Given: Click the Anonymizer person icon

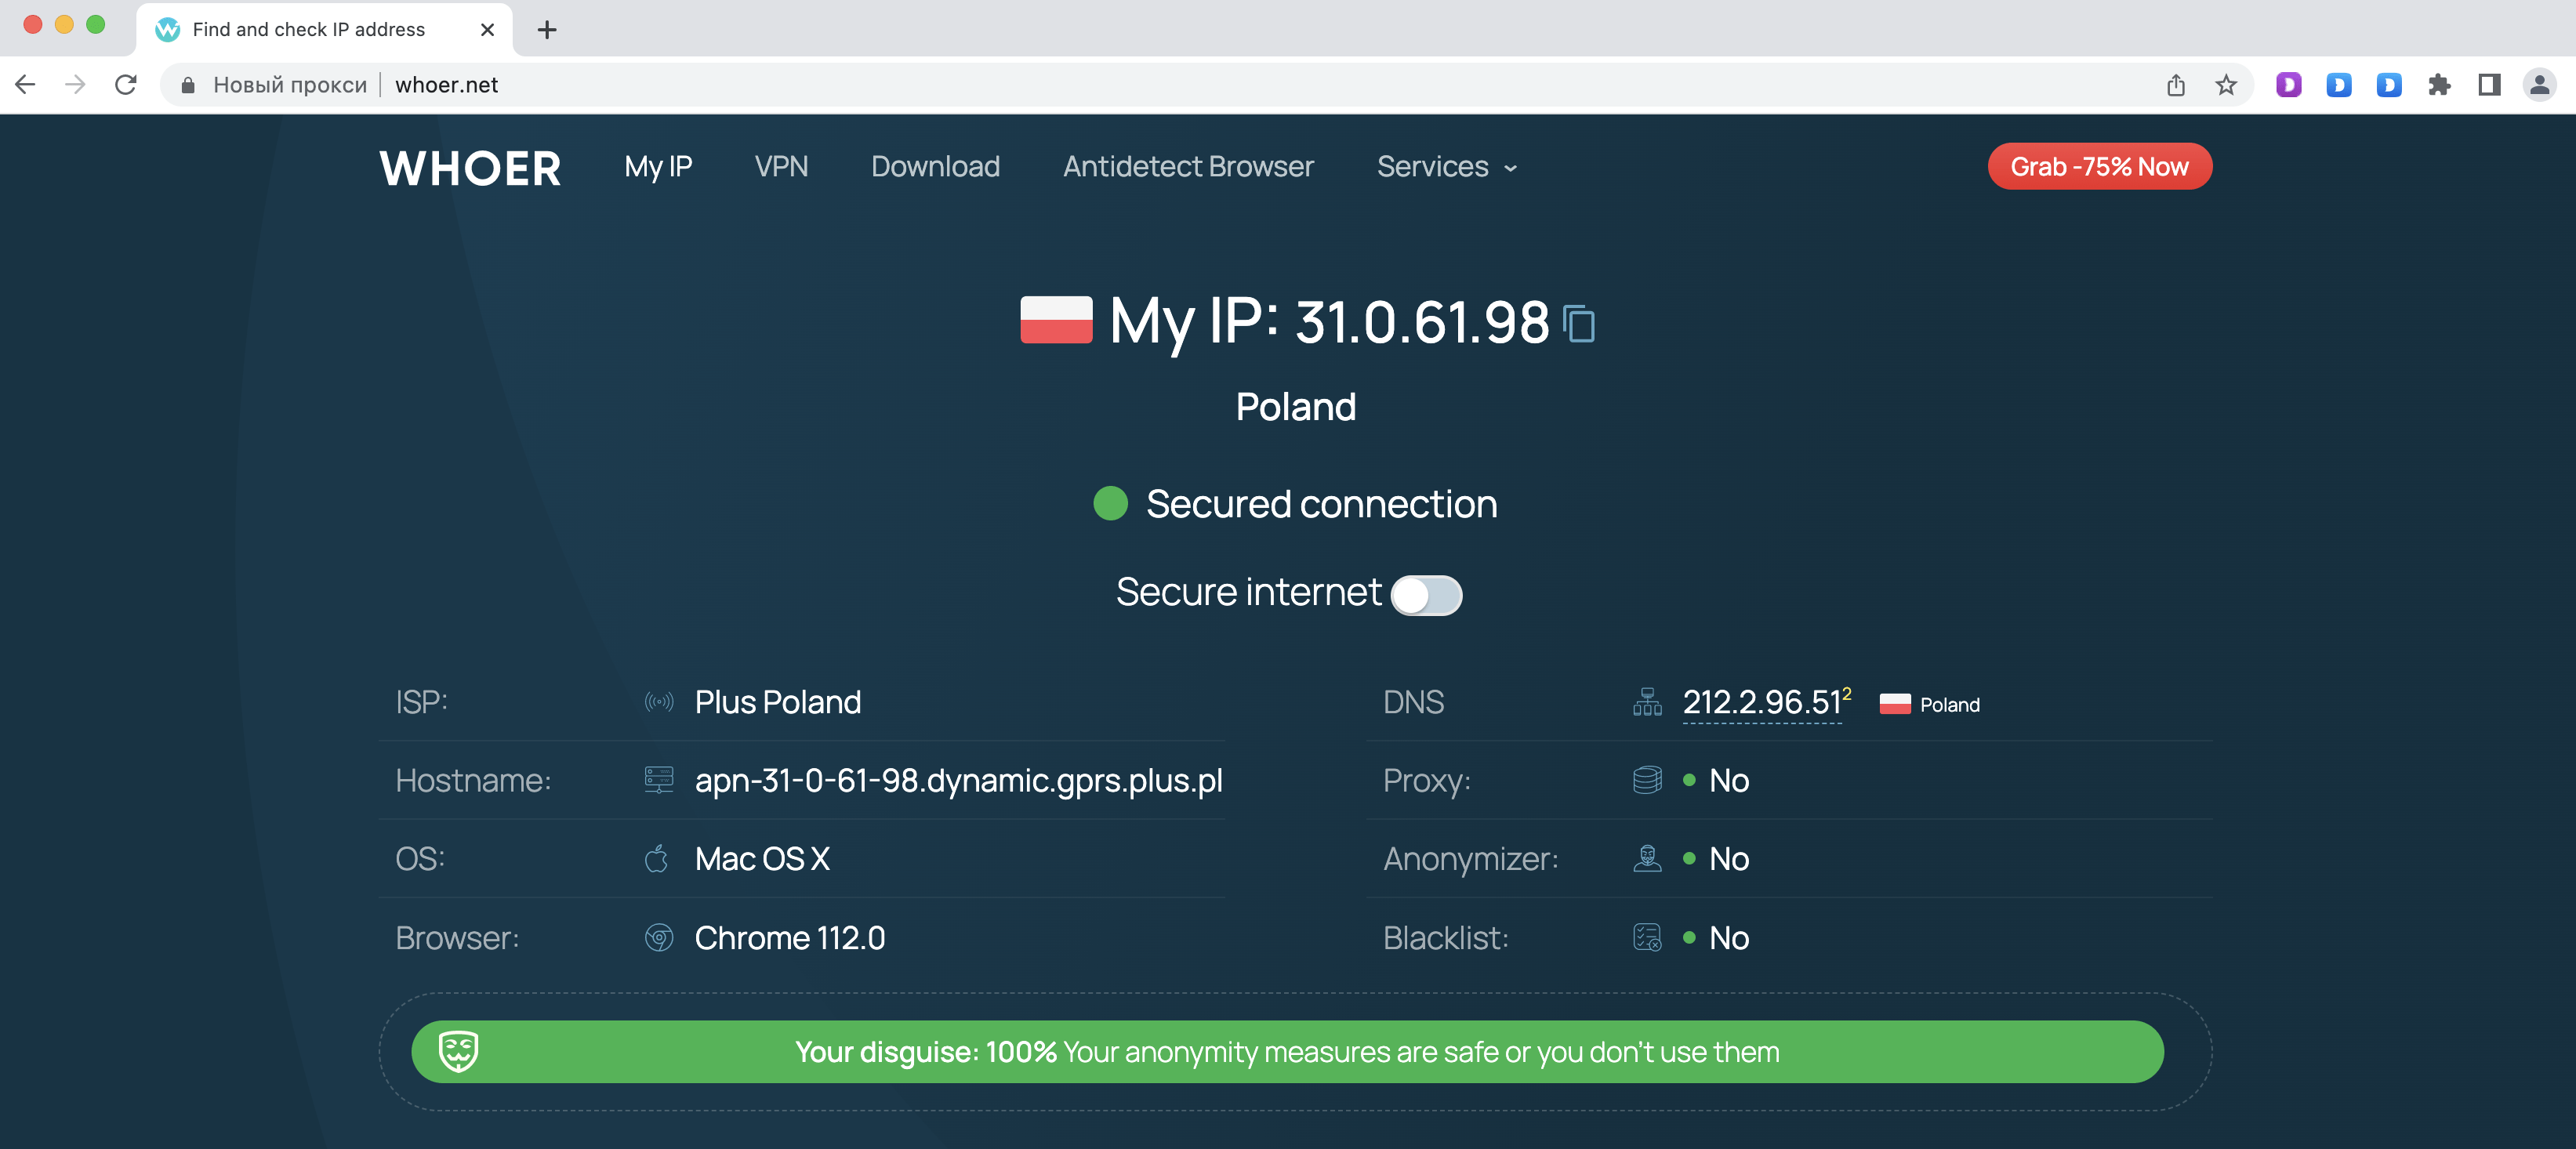Looking at the screenshot, I should pyautogui.click(x=1647, y=858).
